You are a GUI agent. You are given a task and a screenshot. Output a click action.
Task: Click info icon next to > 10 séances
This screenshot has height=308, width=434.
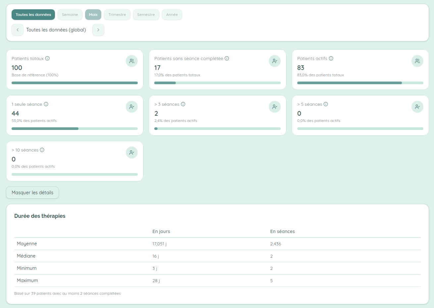click(42, 150)
